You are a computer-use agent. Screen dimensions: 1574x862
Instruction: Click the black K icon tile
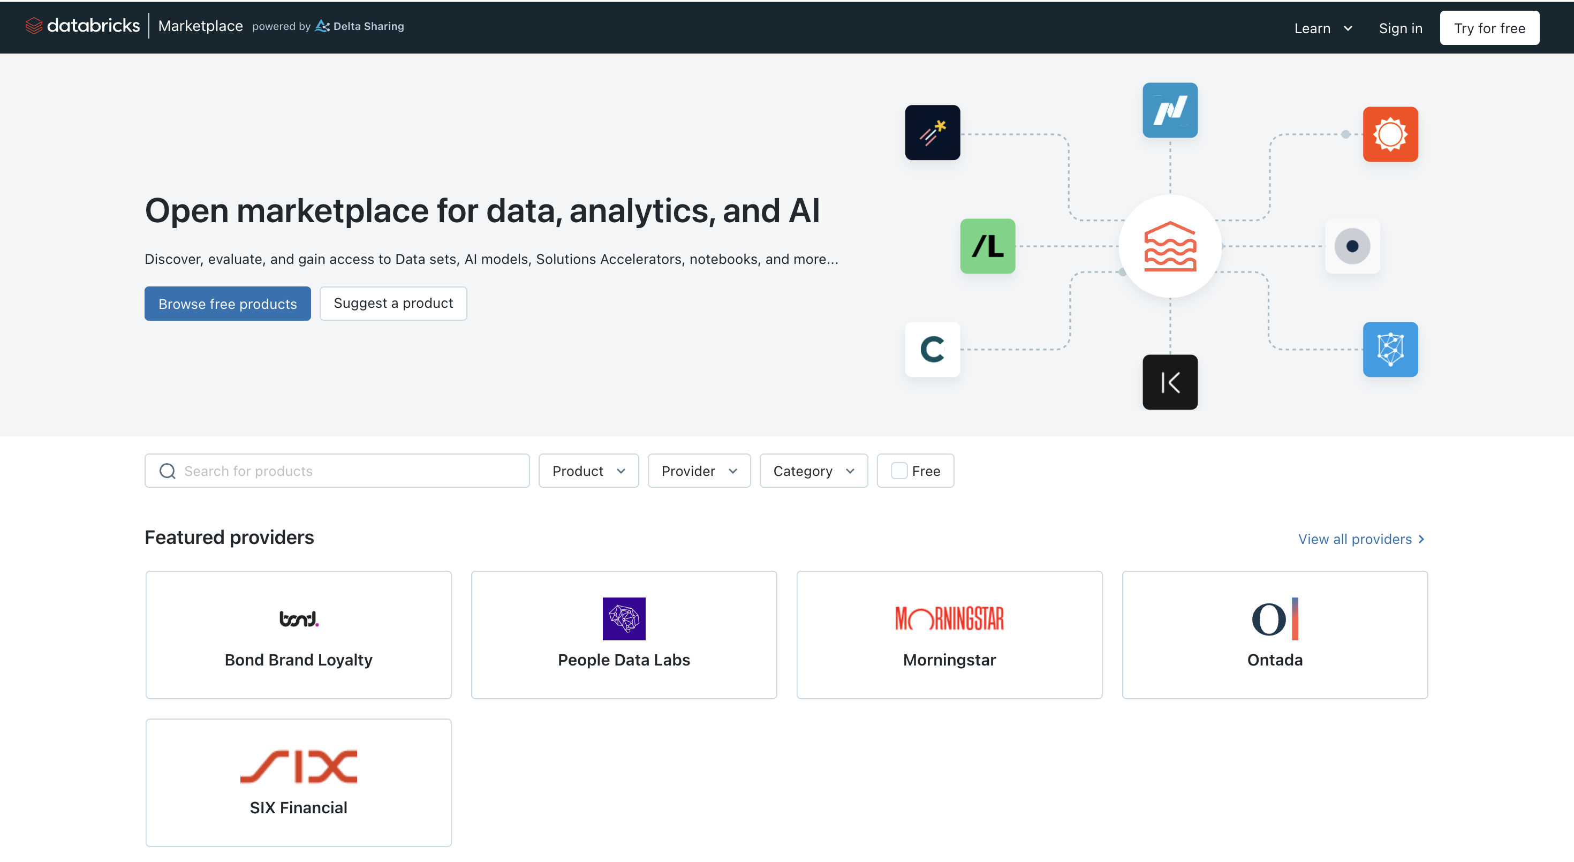click(x=1169, y=382)
